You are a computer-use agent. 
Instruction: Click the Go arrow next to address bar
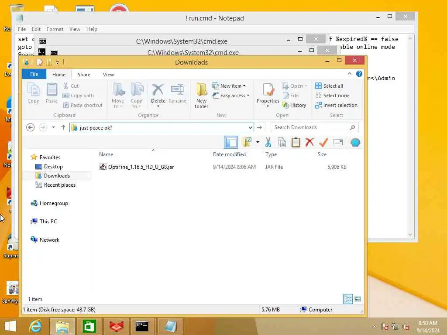pyautogui.click(x=259, y=127)
